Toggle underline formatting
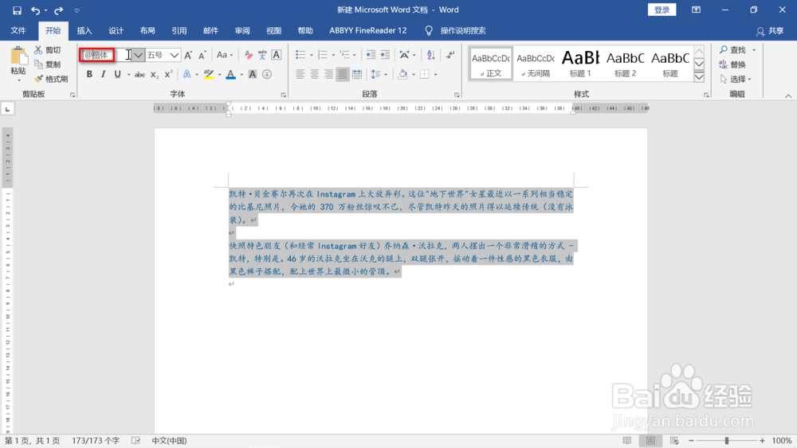 (x=117, y=75)
